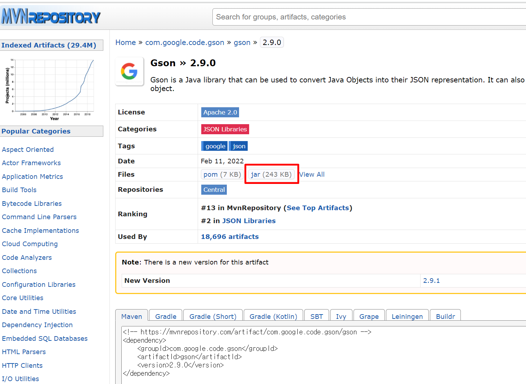Open JSON Libraries ranking link
This screenshot has width=526, height=384.
[x=249, y=221]
